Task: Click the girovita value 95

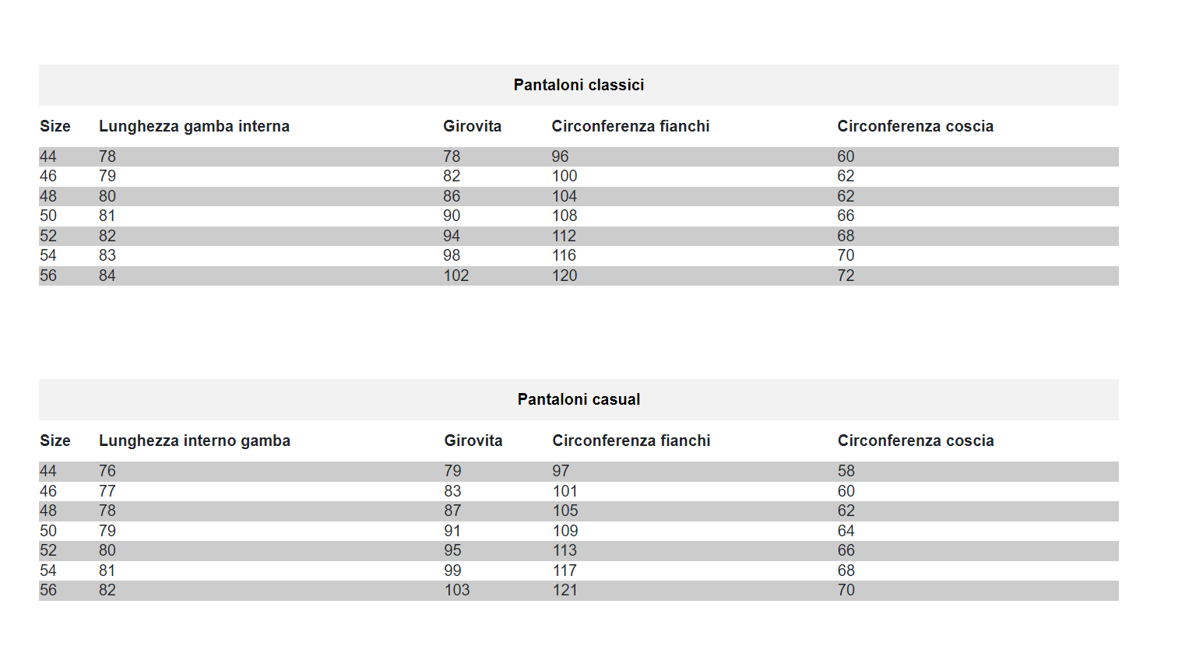Action: click(452, 550)
